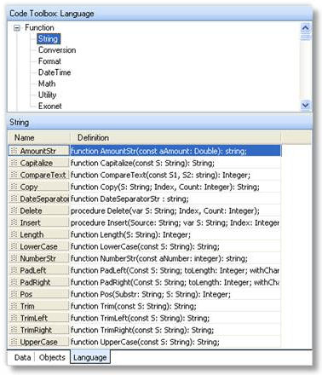Select the Trim name cell
The height and width of the screenshot is (375, 322).
pyautogui.click(x=39, y=306)
